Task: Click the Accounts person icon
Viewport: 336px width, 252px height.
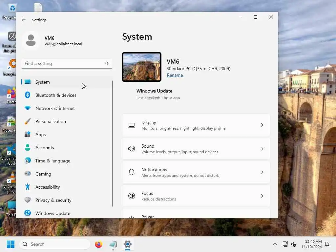Action: [x=28, y=147]
